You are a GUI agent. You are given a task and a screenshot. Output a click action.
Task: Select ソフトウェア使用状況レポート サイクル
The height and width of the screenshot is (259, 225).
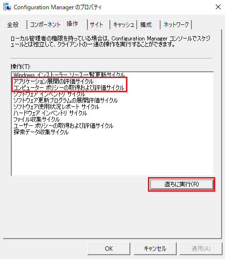click(x=56, y=107)
